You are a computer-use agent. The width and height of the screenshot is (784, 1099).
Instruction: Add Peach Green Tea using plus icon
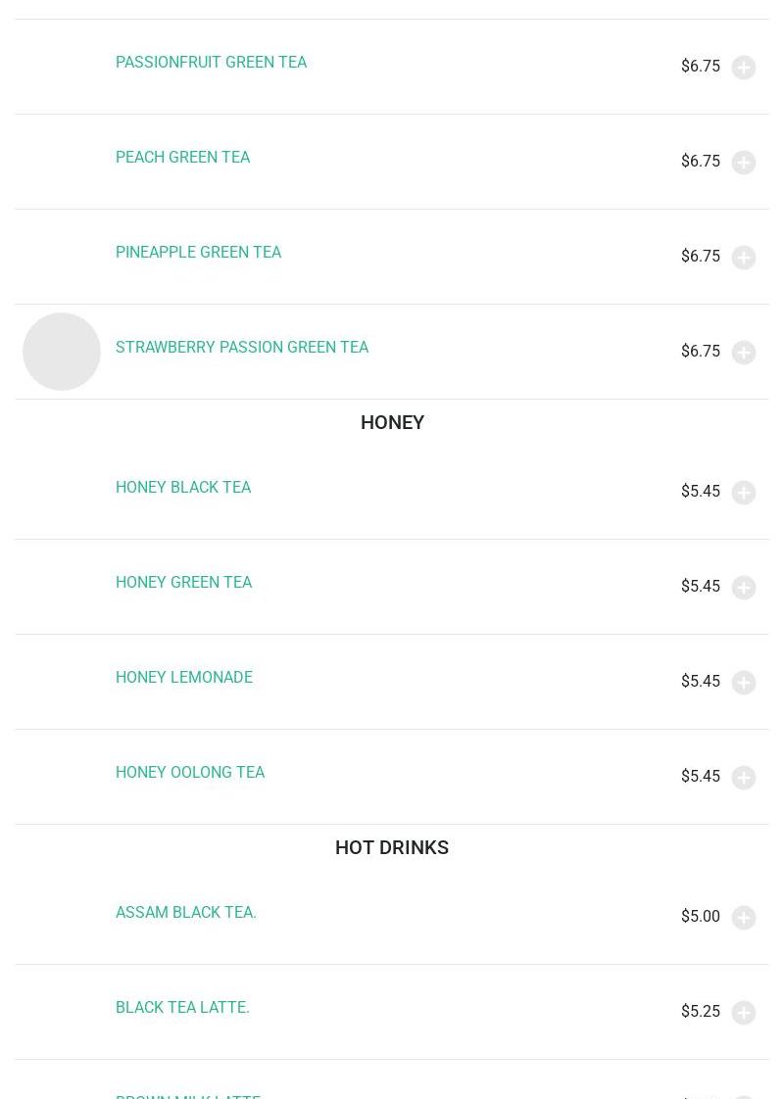coord(743,163)
